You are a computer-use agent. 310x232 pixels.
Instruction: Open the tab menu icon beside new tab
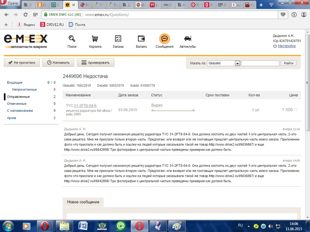(272, 5)
